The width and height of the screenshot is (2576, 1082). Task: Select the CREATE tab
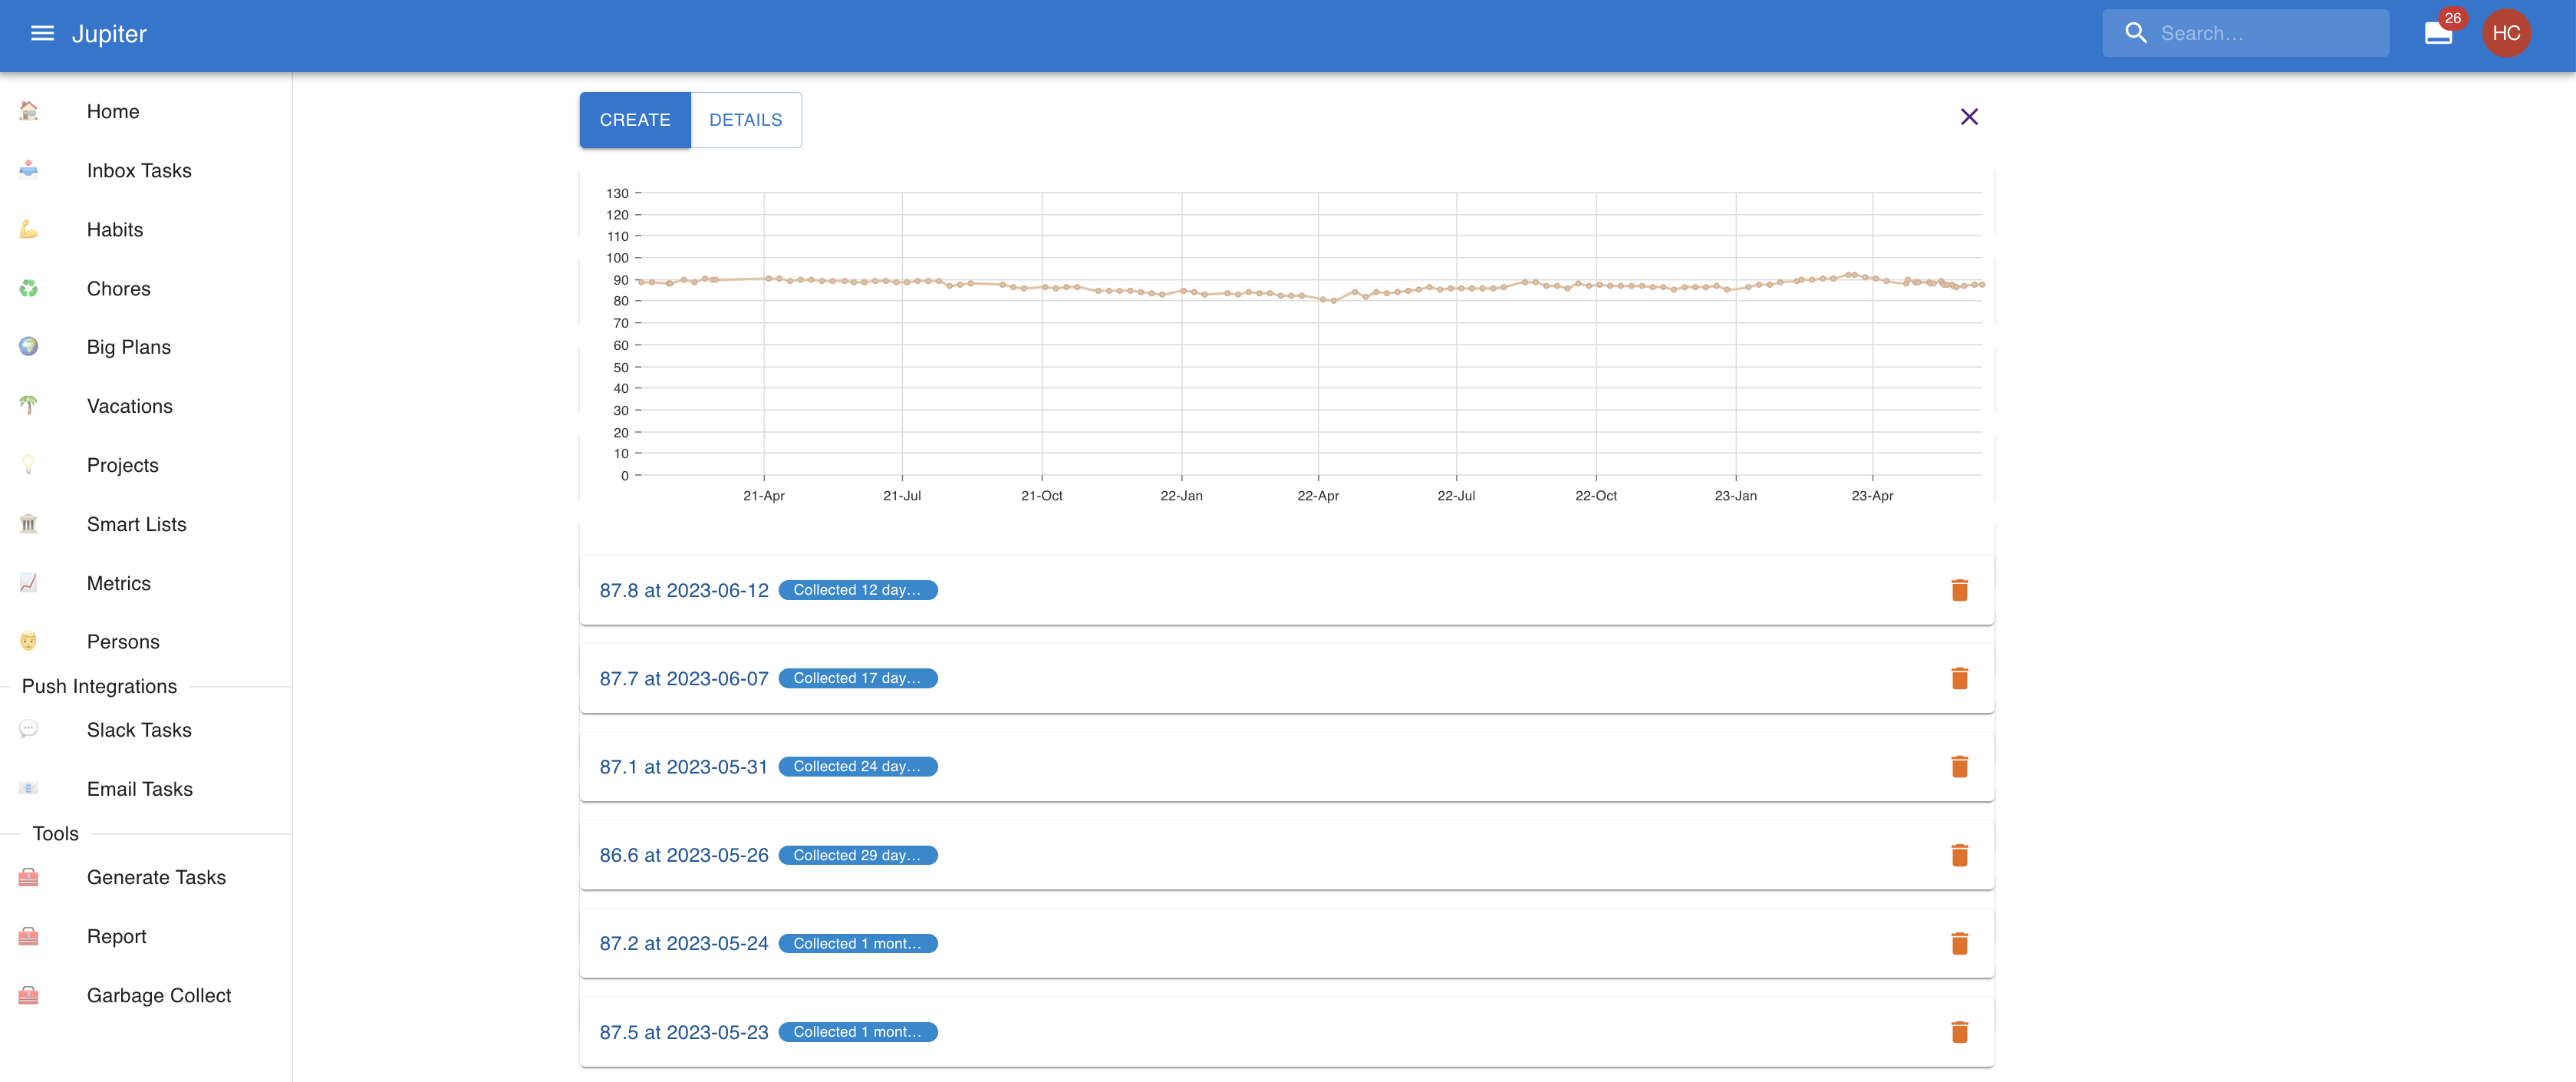pos(635,119)
